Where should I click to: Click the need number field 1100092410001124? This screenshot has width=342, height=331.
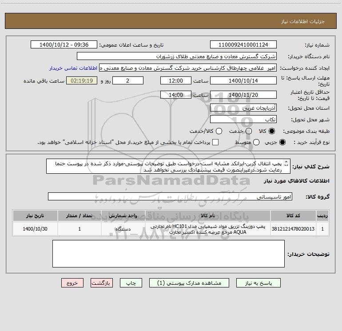pyautogui.click(x=243, y=44)
